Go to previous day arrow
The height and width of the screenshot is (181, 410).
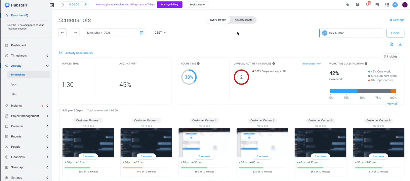point(62,33)
